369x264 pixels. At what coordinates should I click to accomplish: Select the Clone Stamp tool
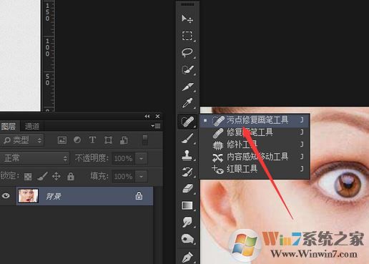pyautogui.click(x=187, y=155)
